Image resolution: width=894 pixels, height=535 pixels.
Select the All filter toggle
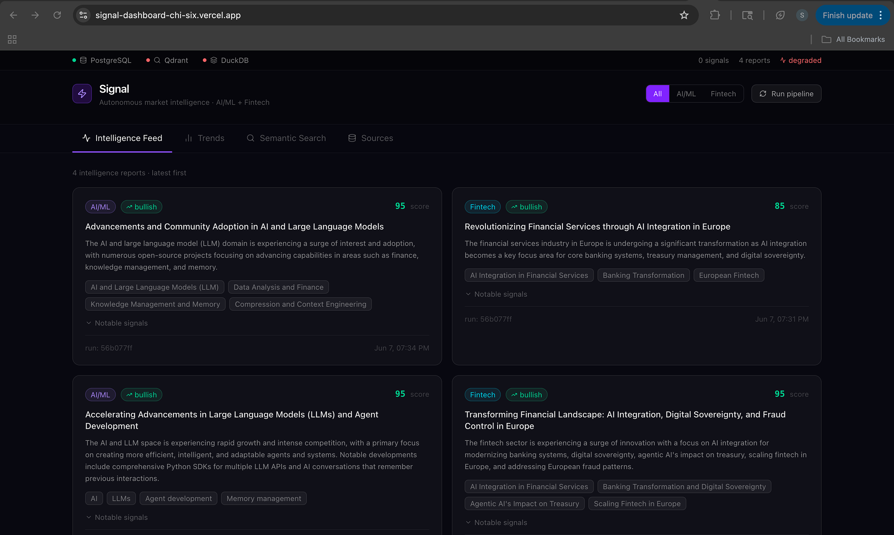(x=657, y=94)
